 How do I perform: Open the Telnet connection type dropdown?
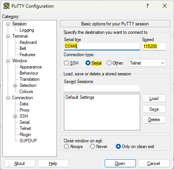pos(147,63)
